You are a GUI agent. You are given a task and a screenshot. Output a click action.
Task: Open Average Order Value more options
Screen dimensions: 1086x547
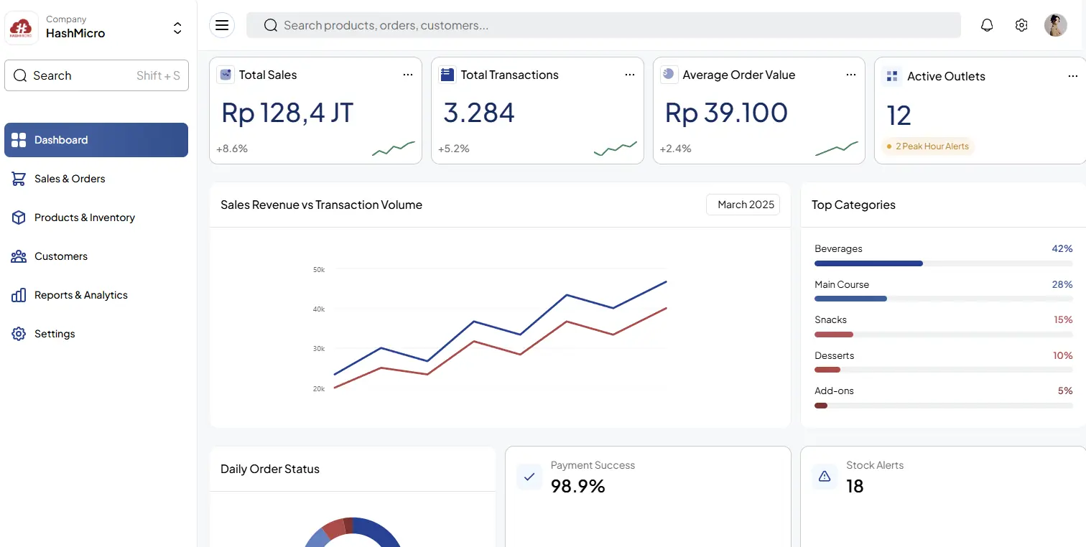tap(851, 75)
